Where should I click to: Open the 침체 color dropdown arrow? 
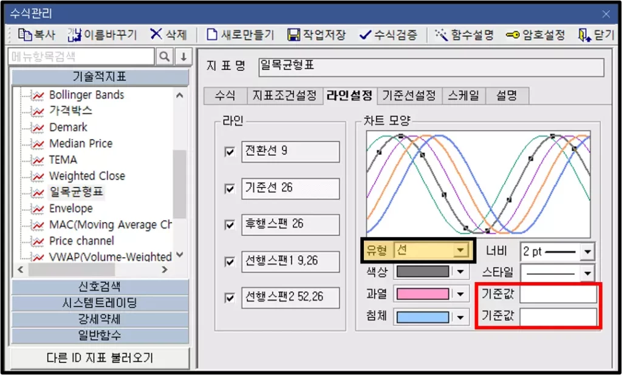[x=460, y=317]
